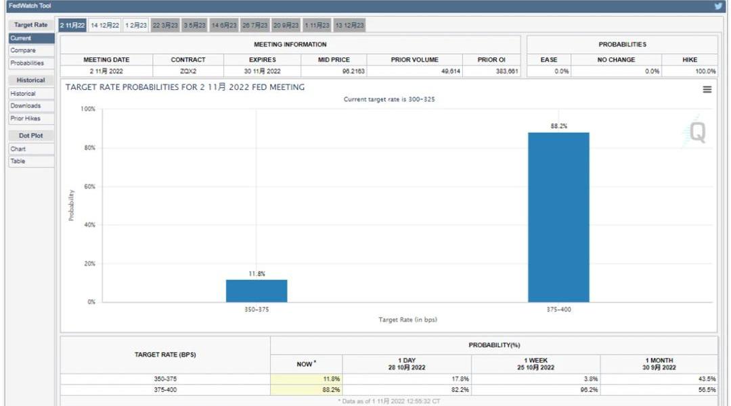
Task: Click the highlighted 88.2% NOW table cell
Action: click(307, 390)
